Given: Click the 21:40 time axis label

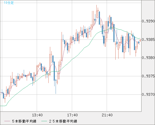Looking at the screenshot, I should 107,115.
